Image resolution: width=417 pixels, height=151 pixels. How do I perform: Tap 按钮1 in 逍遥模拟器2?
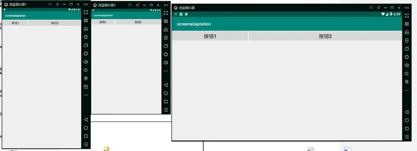pyautogui.click(x=103, y=22)
